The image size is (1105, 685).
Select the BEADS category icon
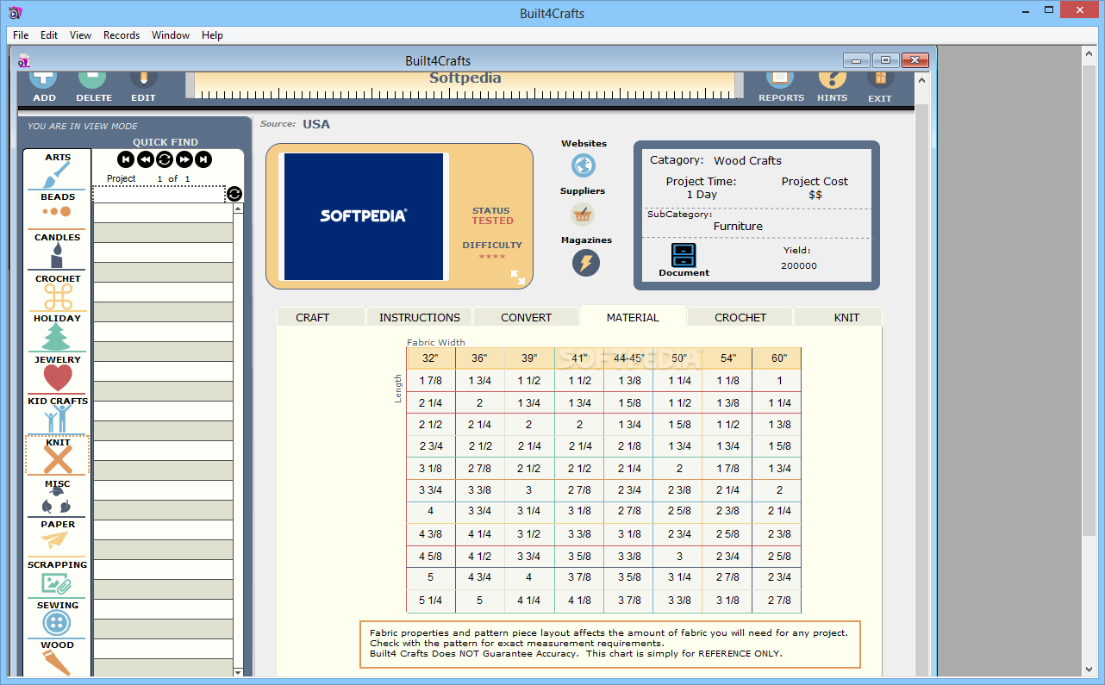click(x=57, y=212)
